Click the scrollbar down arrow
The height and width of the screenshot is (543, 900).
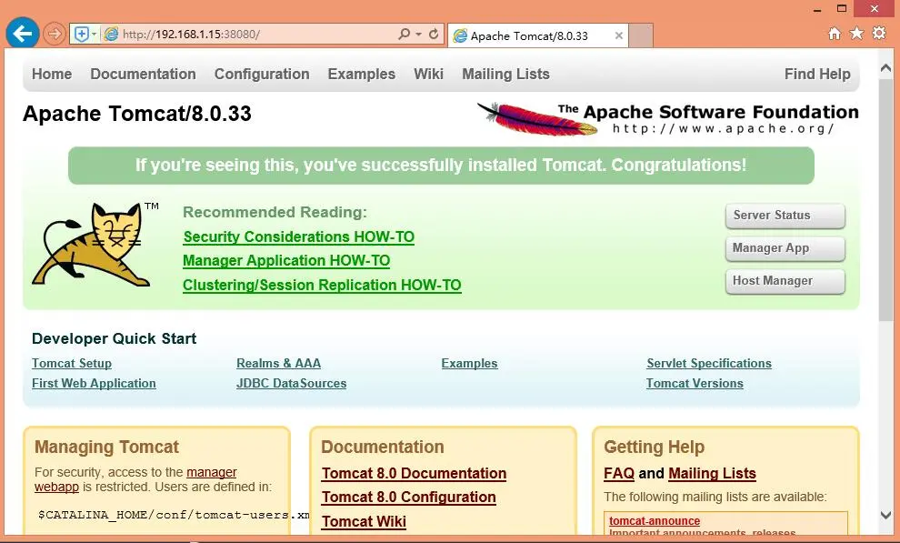(x=885, y=516)
